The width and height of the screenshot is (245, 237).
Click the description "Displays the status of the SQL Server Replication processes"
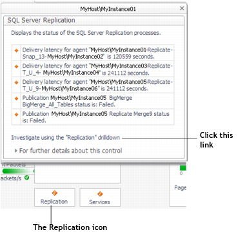[86, 33]
